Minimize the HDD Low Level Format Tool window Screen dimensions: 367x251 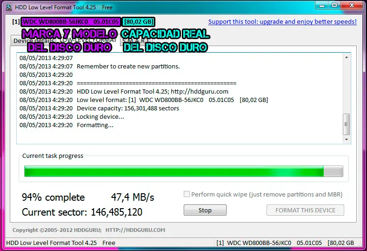(322, 6)
